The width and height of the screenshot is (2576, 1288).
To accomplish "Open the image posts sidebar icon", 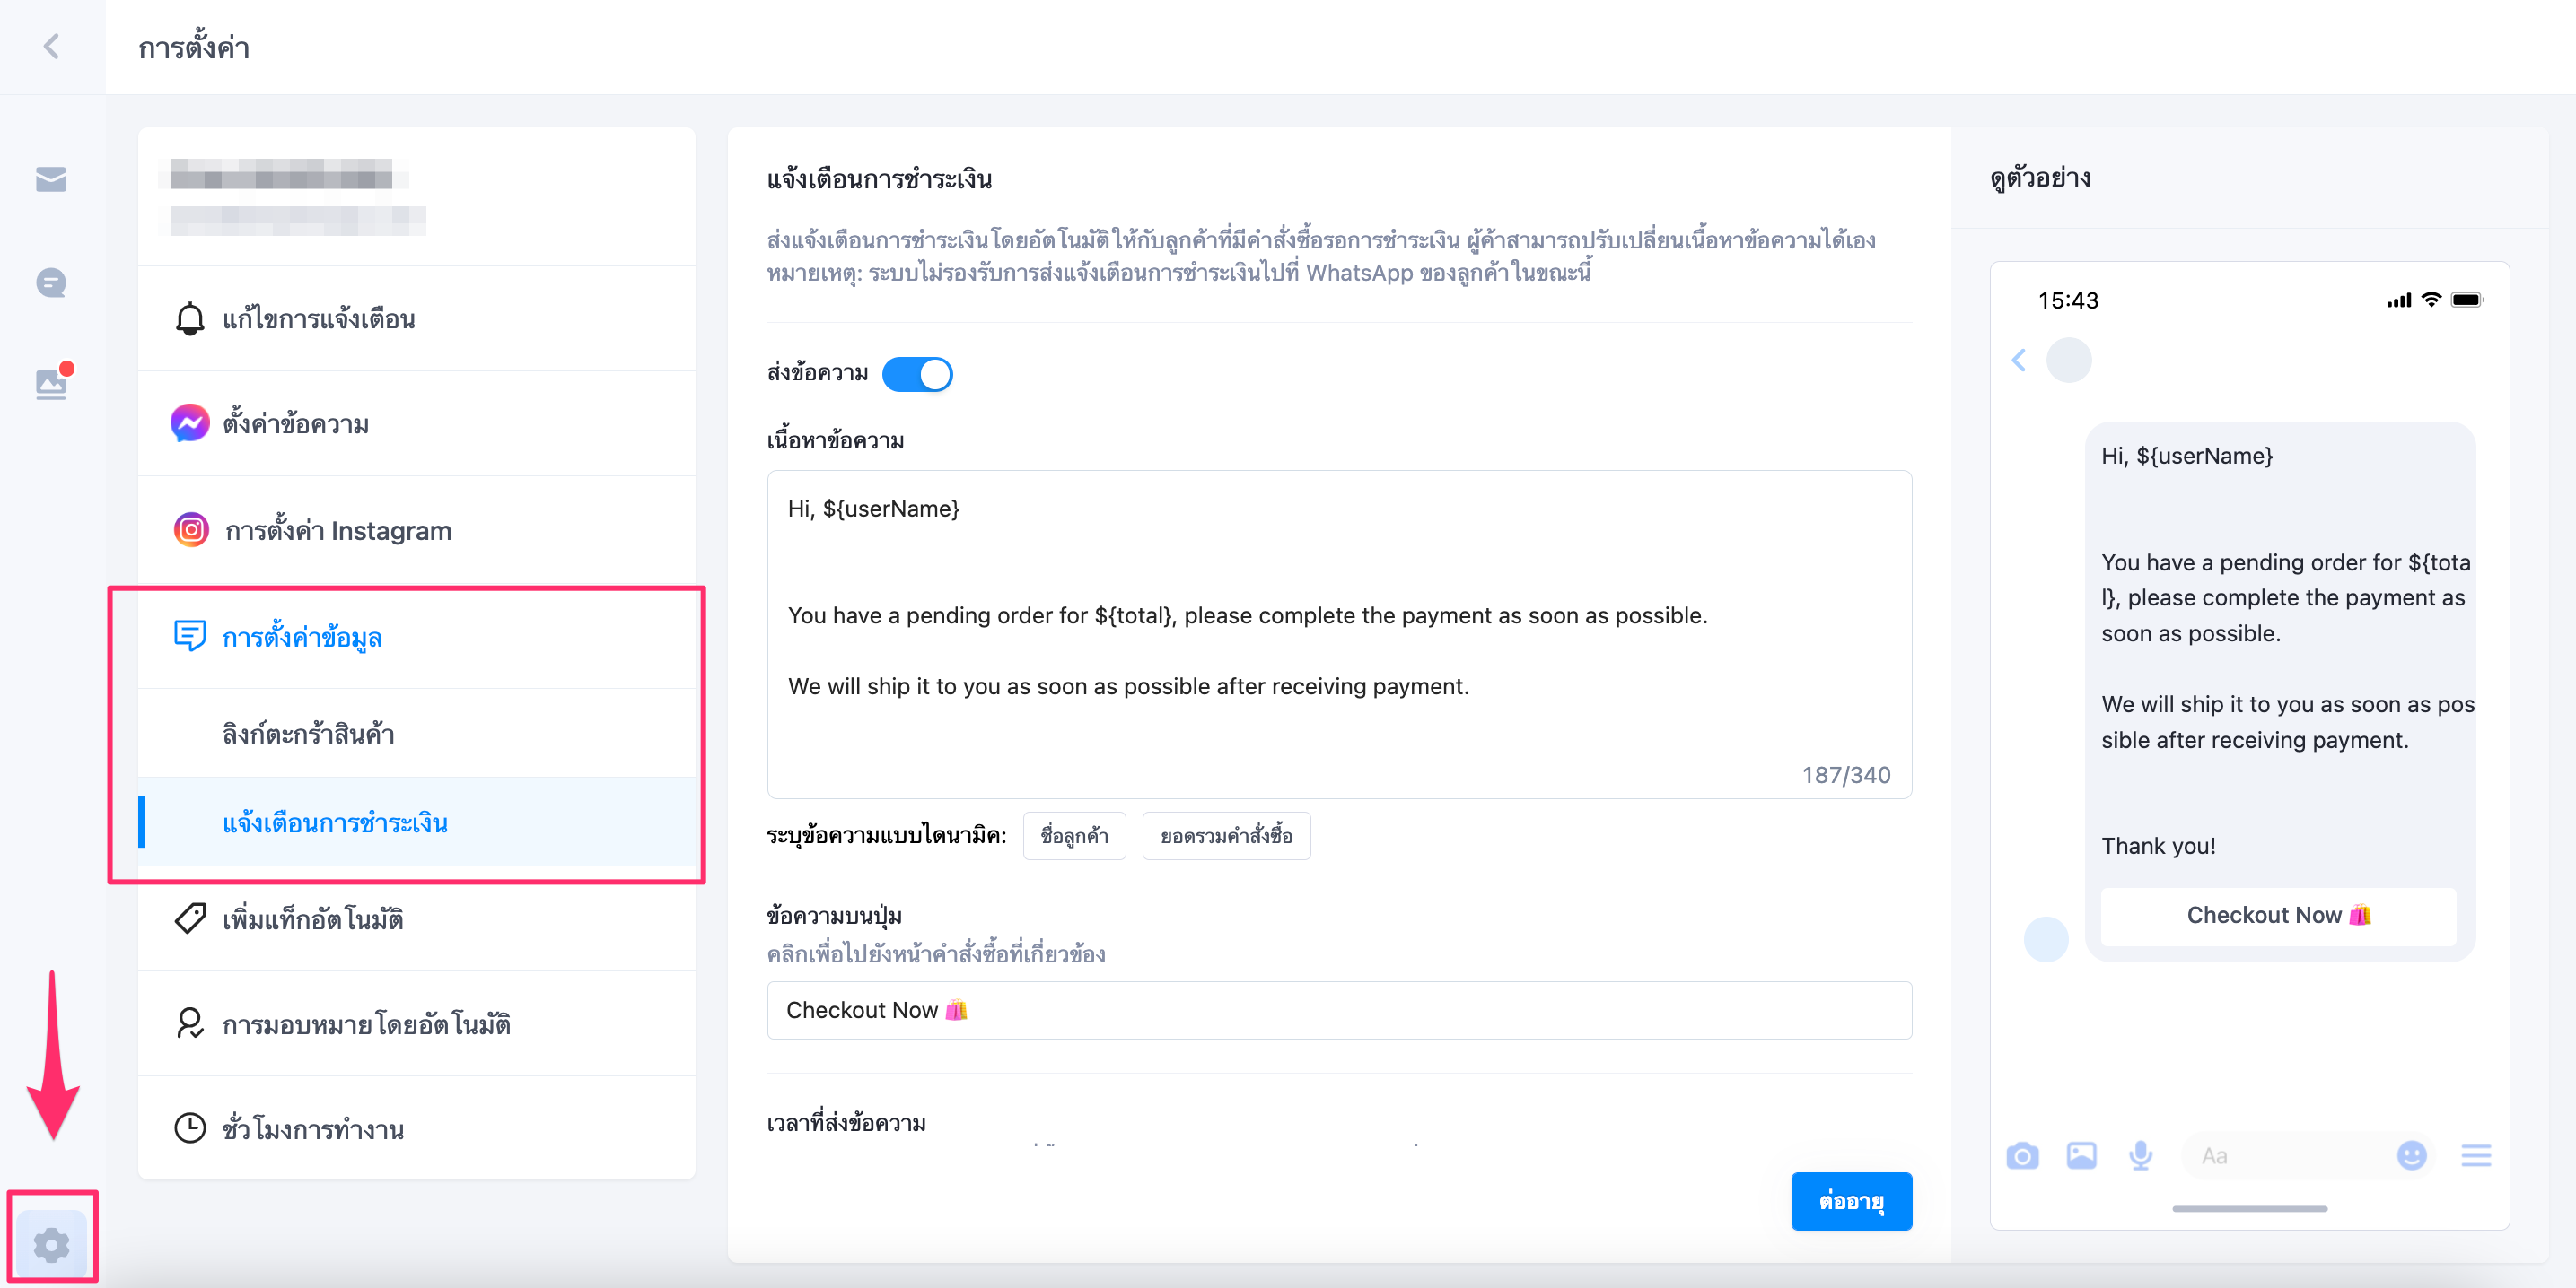I will [x=52, y=384].
